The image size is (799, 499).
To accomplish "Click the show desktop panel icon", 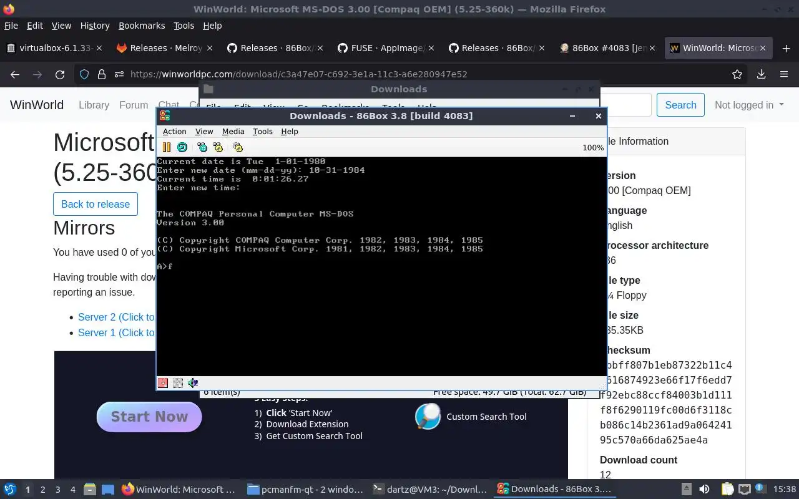I will coord(107,490).
